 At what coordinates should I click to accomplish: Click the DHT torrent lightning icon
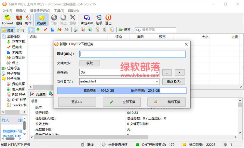click(x=104, y=30)
